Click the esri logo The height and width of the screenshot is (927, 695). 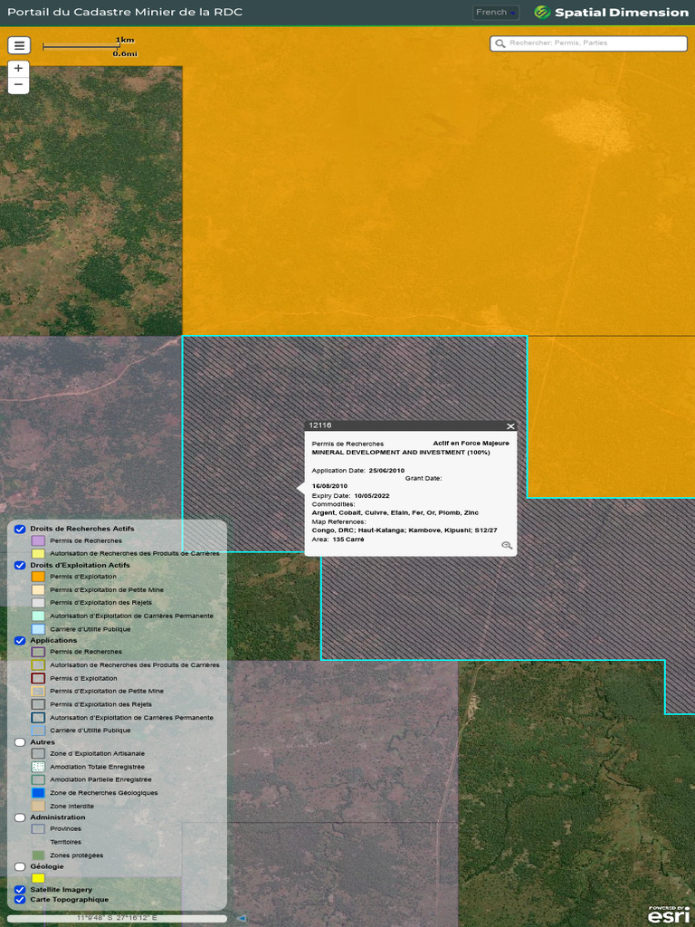click(668, 914)
